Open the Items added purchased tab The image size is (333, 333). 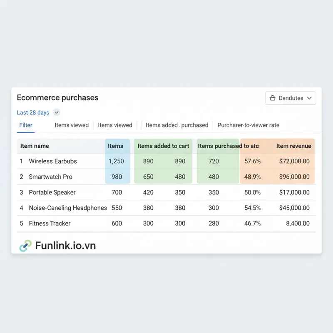click(176, 125)
